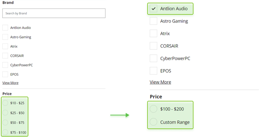This screenshot has height=137, width=259.
Task: Tick Atrix in the enlarged brand list
Action: [x=154, y=33]
